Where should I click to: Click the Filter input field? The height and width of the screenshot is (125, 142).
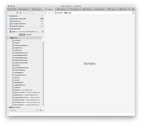(x=23, y=110)
